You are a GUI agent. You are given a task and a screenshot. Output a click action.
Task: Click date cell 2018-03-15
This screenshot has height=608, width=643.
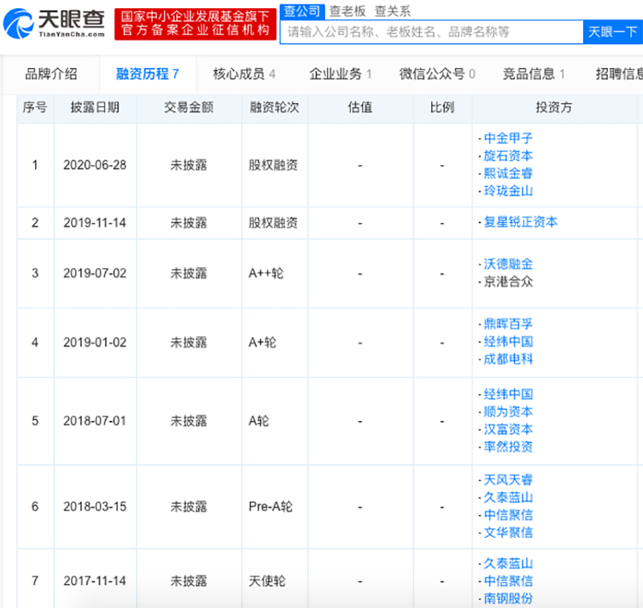pos(95,506)
